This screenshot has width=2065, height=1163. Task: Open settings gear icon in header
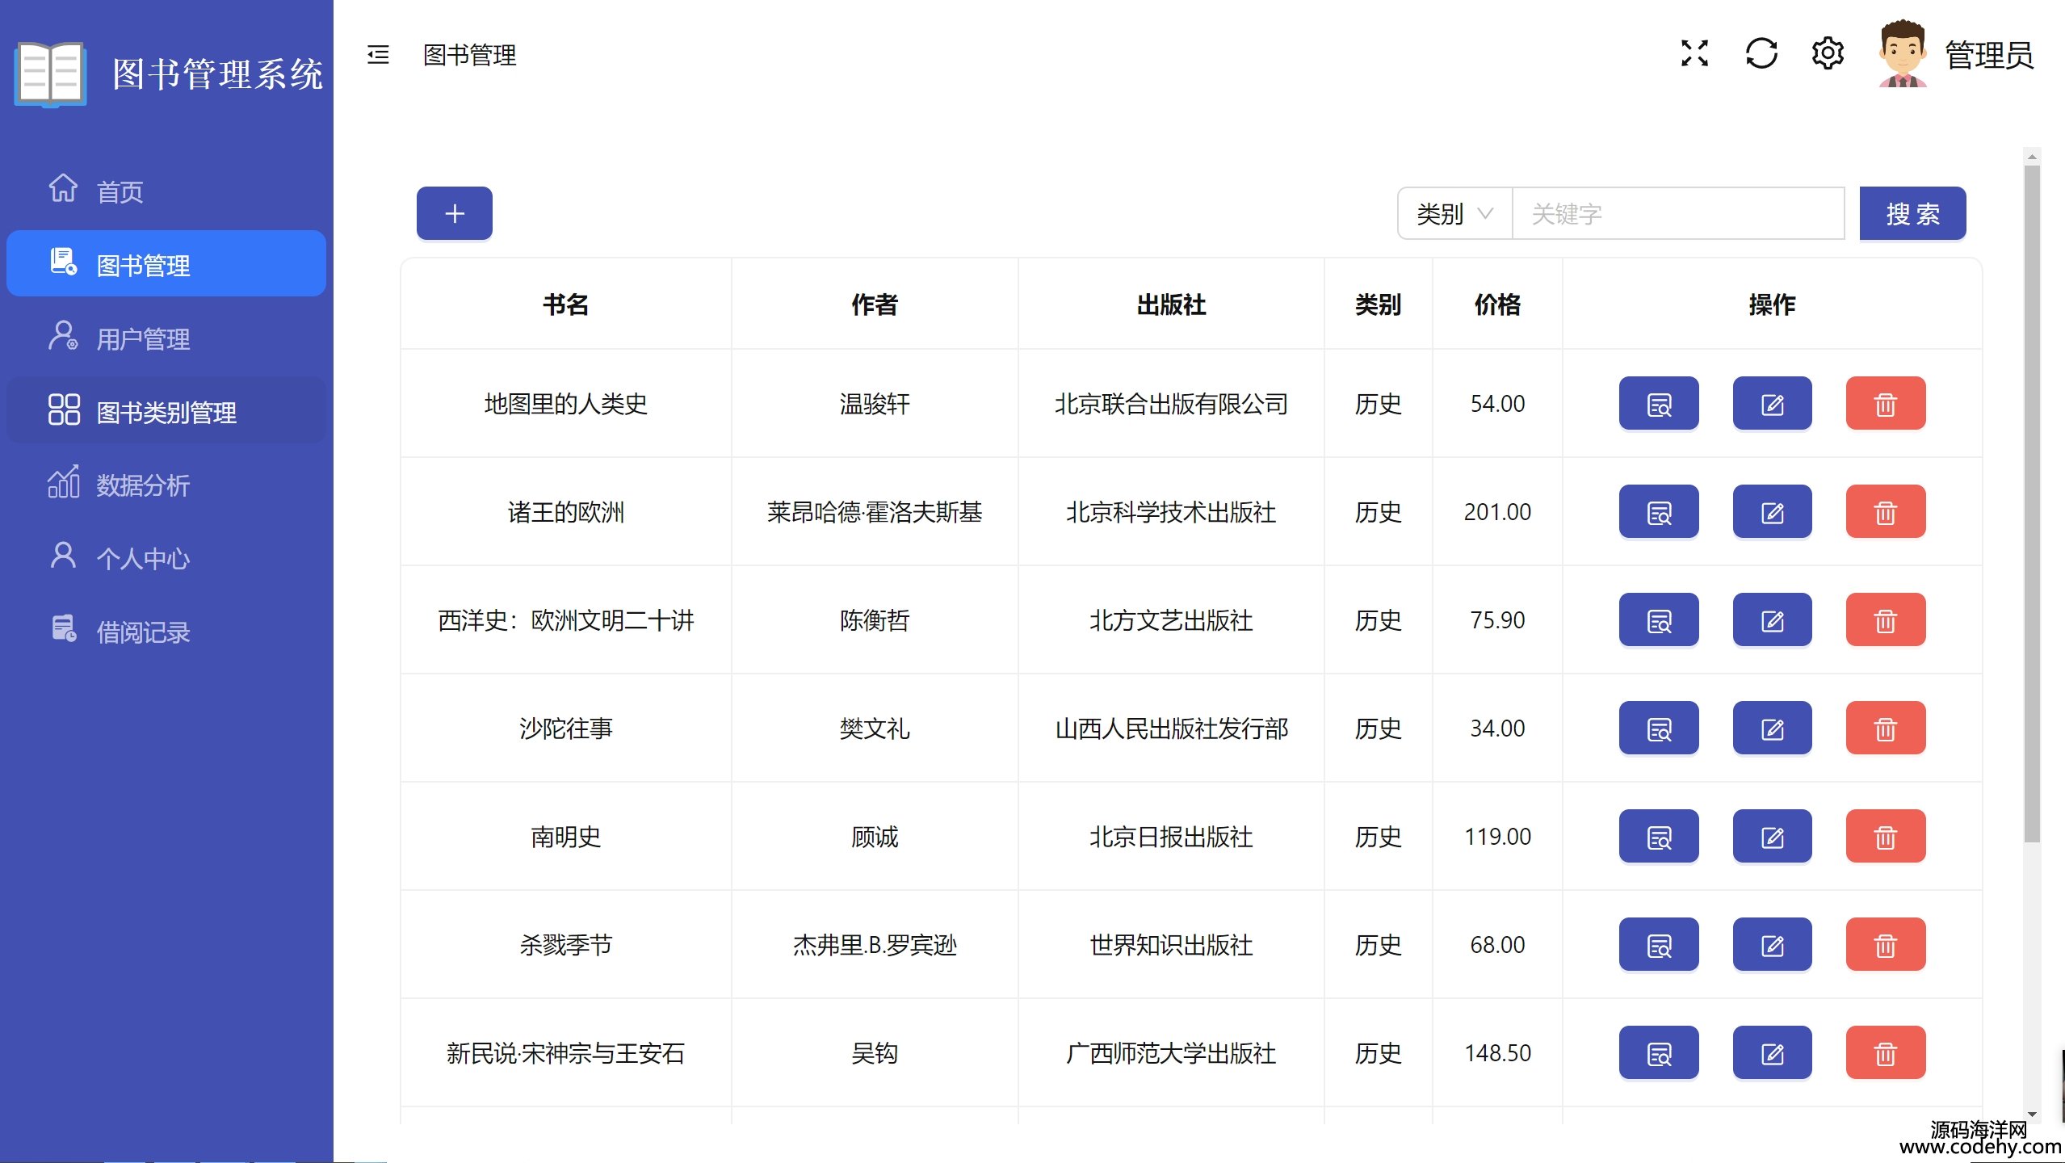tap(1828, 54)
